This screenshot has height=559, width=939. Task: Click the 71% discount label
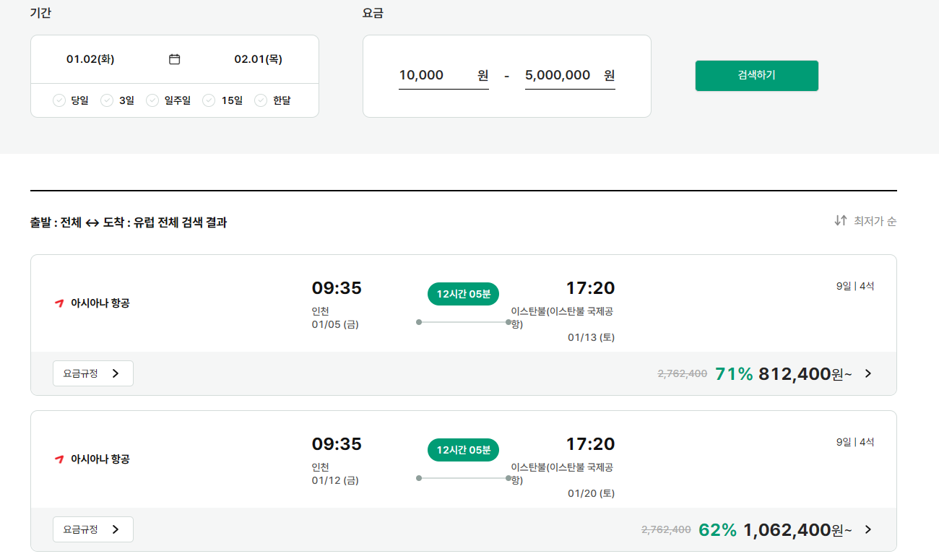point(734,373)
